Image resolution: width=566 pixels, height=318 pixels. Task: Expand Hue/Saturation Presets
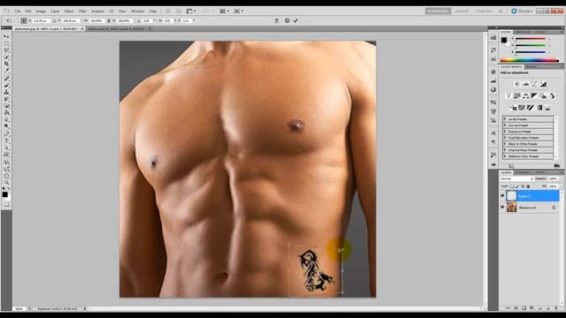click(x=505, y=138)
